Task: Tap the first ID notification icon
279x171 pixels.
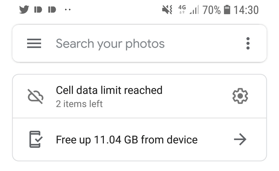Action: coord(38,10)
